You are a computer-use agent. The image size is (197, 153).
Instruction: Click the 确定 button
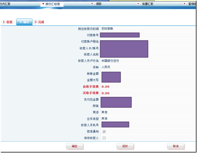pyautogui.click(x=75, y=146)
